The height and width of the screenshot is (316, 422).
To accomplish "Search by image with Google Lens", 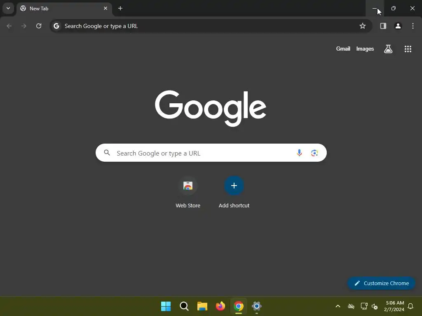I will (x=314, y=153).
